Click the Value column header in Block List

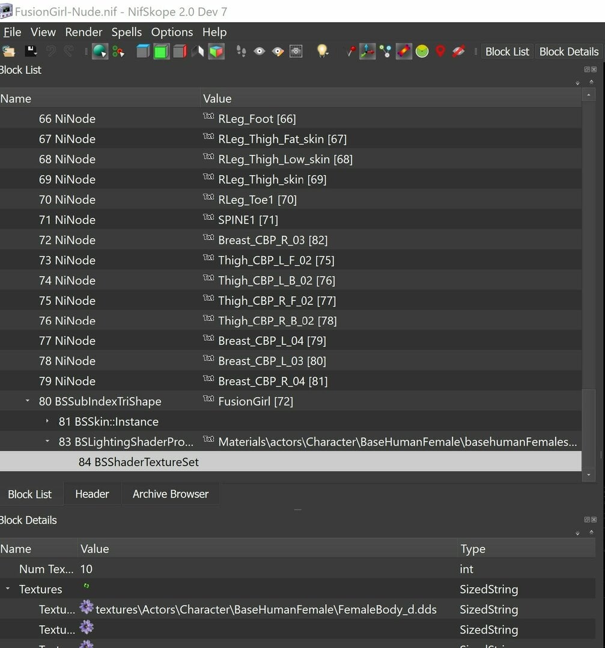(x=391, y=98)
